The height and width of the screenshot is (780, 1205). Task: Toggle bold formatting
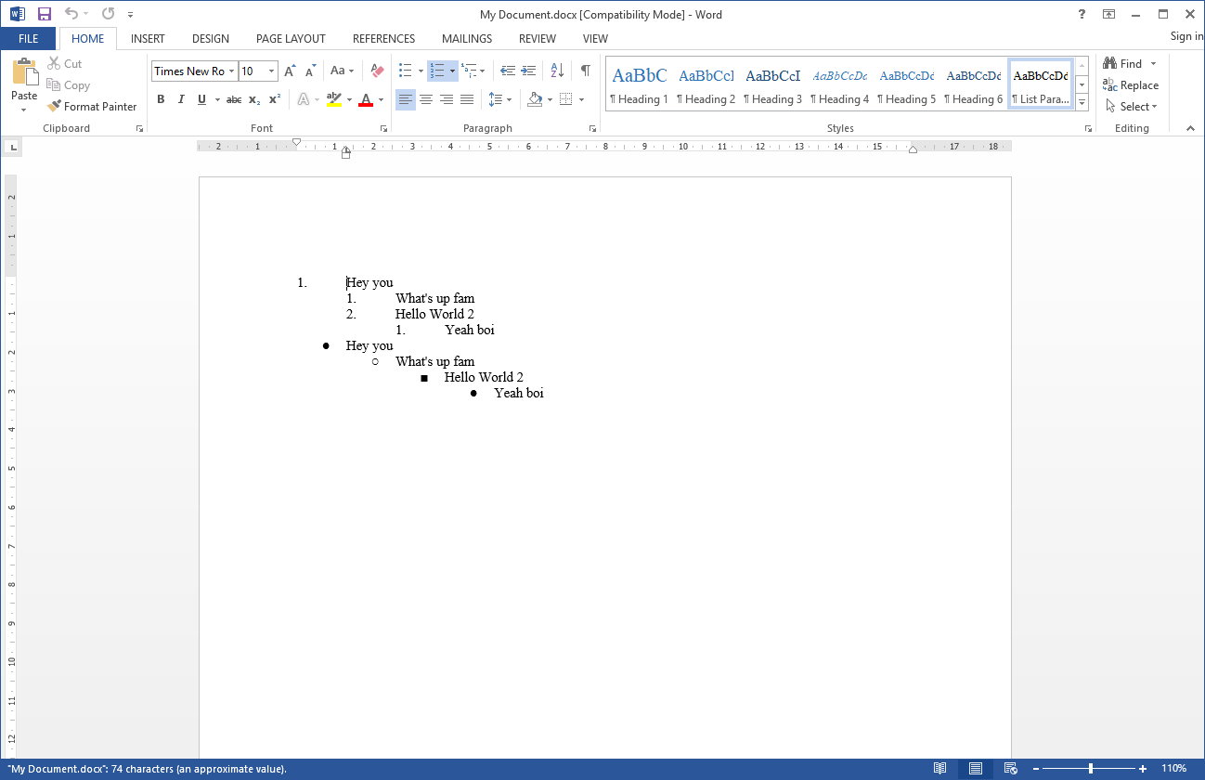161,98
